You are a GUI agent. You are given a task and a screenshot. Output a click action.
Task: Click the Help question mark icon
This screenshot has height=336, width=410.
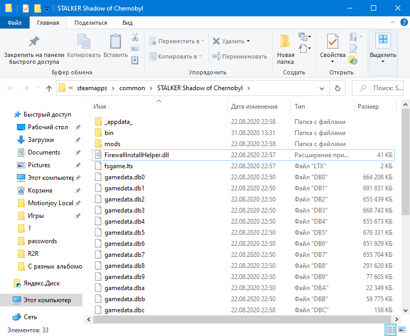404,23
